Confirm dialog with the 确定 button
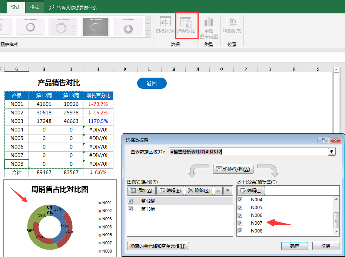The image size is (345, 257). pos(295,246)
